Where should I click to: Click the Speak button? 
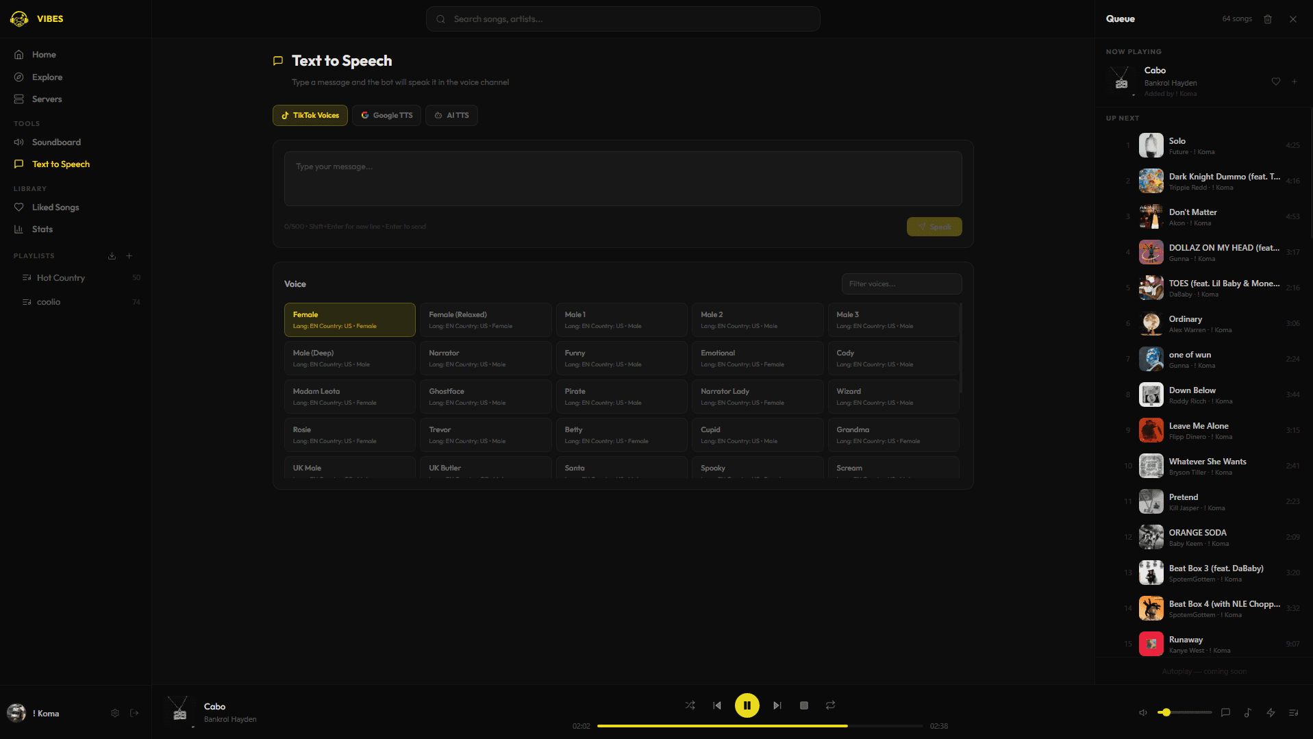tap(934, 227)
